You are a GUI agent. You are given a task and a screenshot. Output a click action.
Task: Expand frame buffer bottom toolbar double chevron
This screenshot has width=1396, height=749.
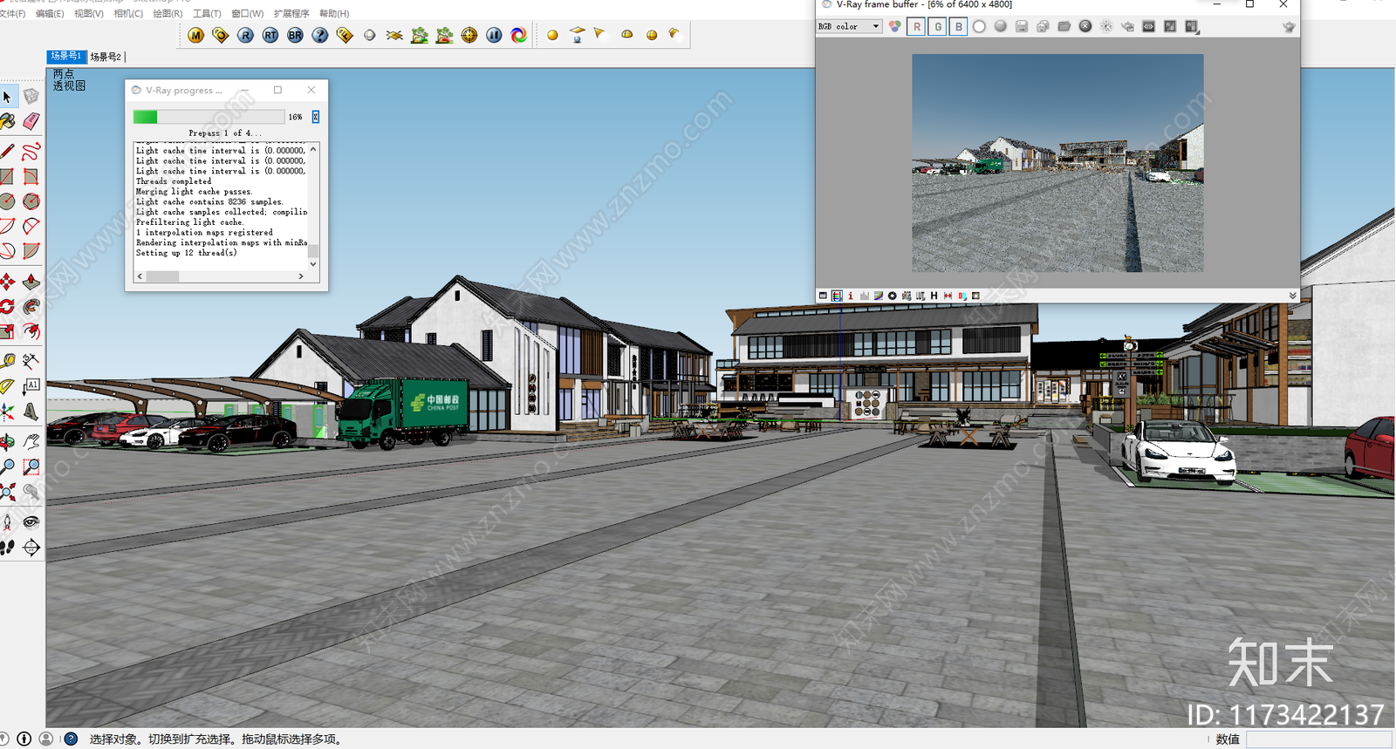pos(1292,296)
